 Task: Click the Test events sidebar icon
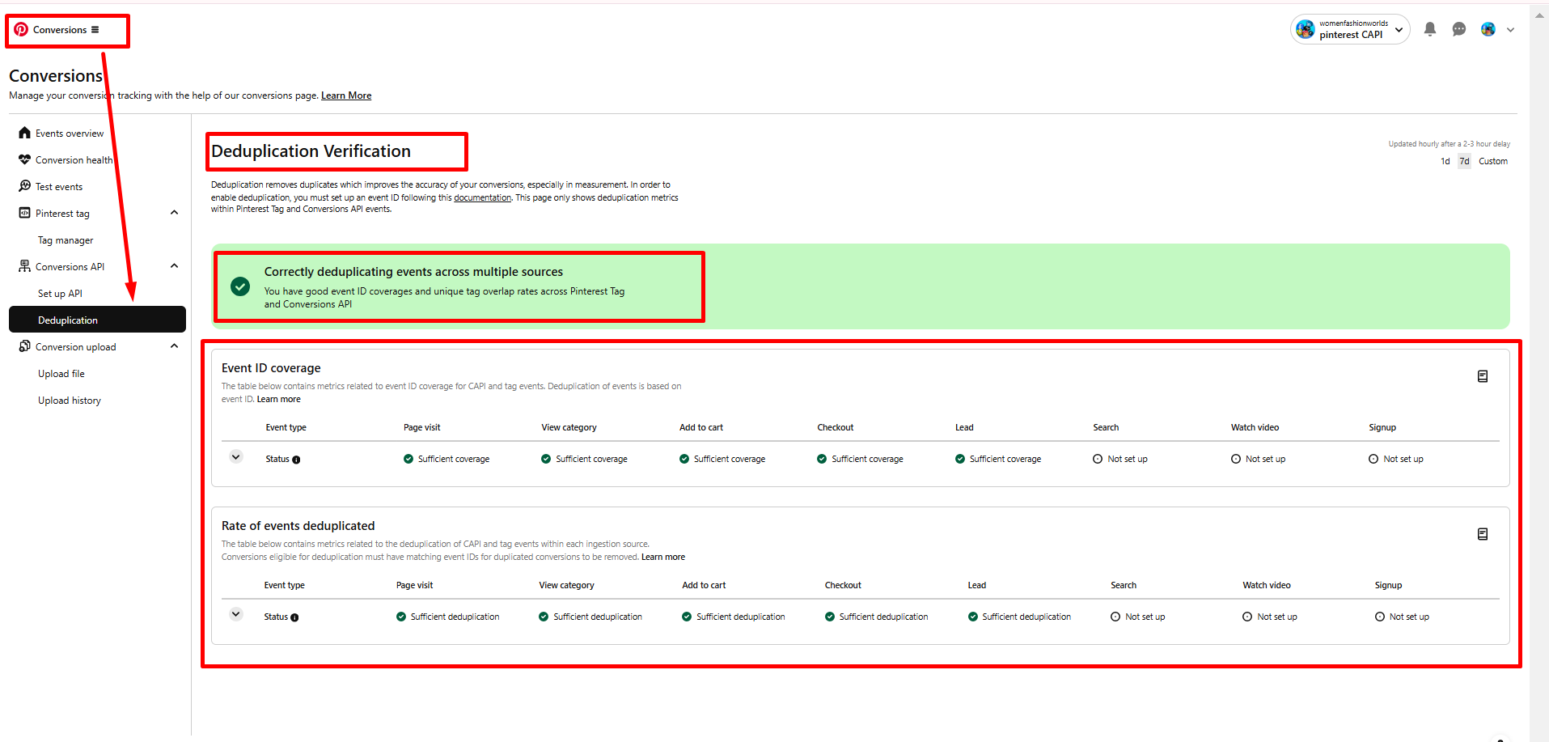tap(25, 186)
